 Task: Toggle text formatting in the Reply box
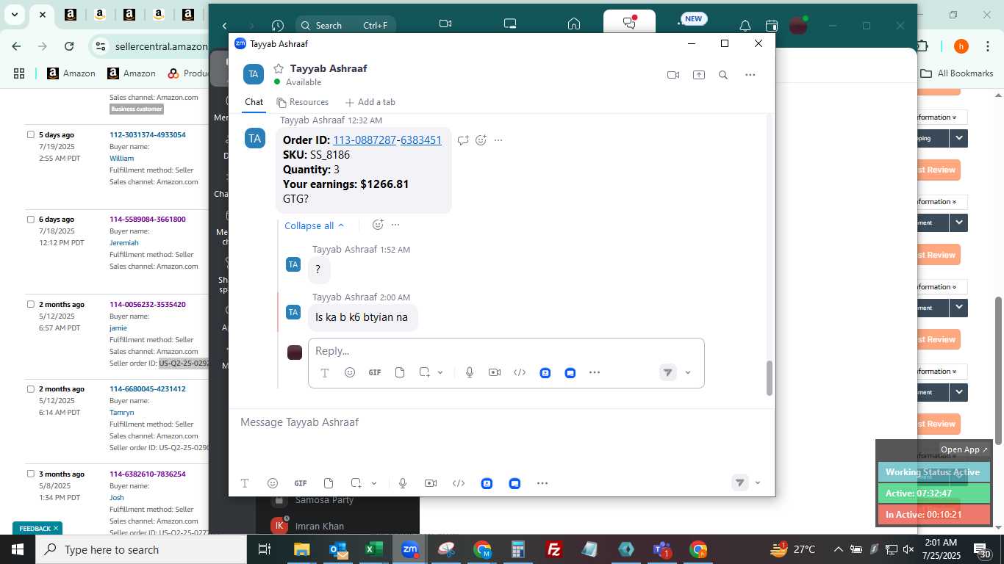325,372
